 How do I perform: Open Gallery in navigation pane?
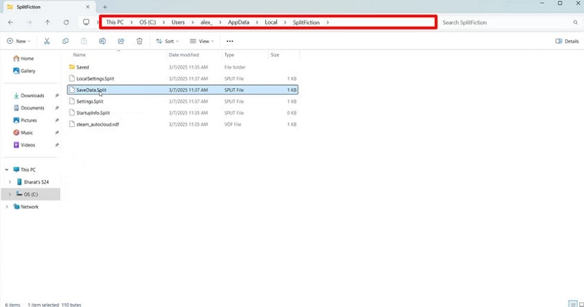point(24,71)
